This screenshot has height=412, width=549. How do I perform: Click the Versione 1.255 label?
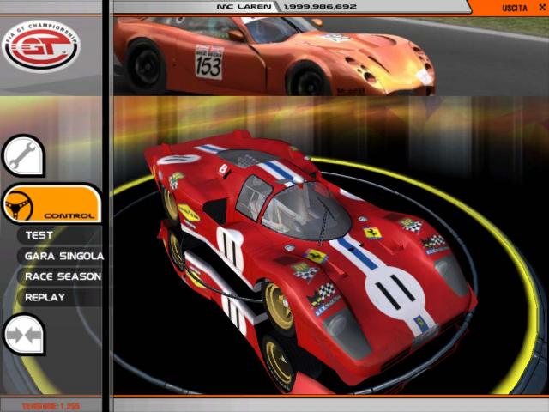(x=51, y=406)
